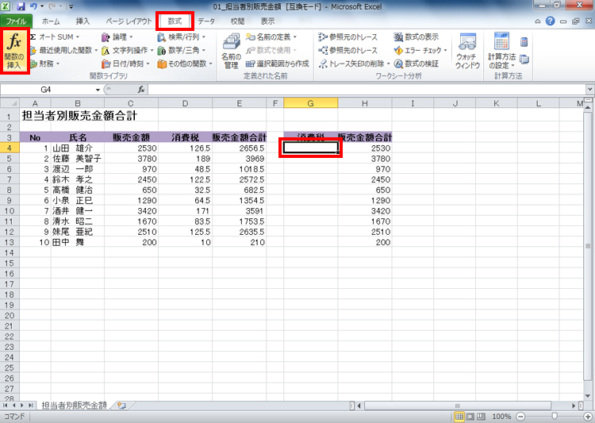Switch to Page Layout view in status bar

[x=470, y=417]
